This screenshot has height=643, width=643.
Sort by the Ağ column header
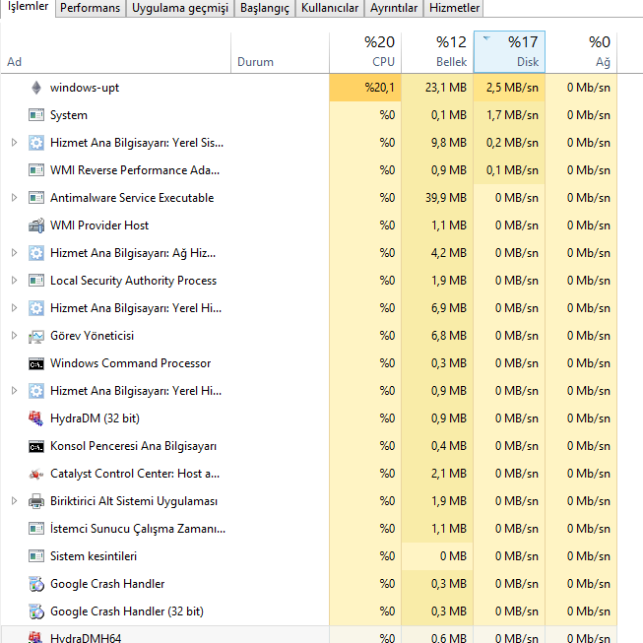581,52
